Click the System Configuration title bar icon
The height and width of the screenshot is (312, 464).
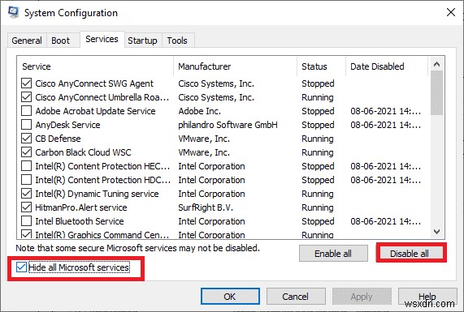tap(13, 12)
